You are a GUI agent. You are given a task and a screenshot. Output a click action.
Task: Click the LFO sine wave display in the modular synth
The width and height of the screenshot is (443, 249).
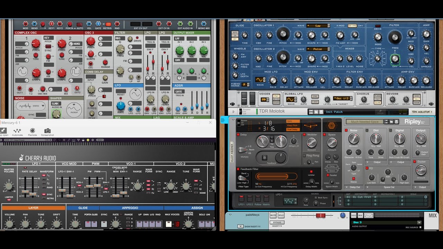coord(135,94)
